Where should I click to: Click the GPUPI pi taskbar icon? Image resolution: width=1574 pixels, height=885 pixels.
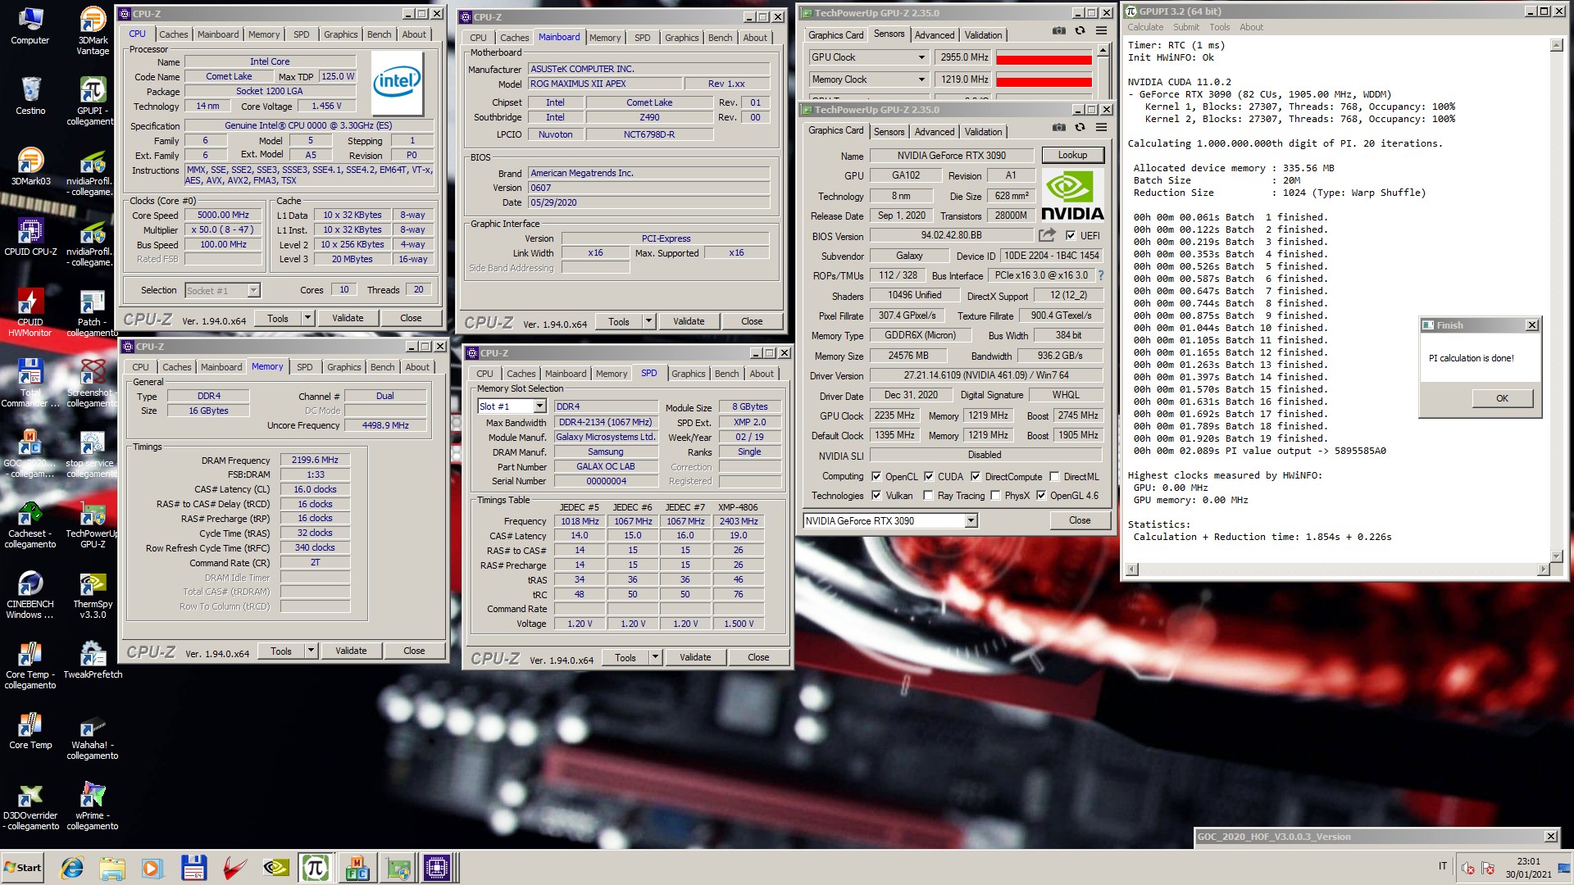coord(315,868)
